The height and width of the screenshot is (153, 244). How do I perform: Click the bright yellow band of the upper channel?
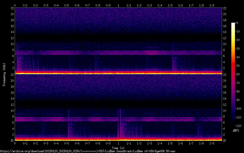pos(118,74)
